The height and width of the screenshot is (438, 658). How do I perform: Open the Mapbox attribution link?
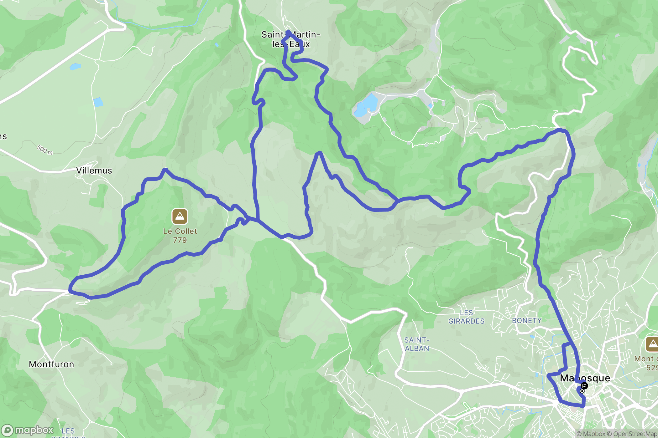click(591, 434)
